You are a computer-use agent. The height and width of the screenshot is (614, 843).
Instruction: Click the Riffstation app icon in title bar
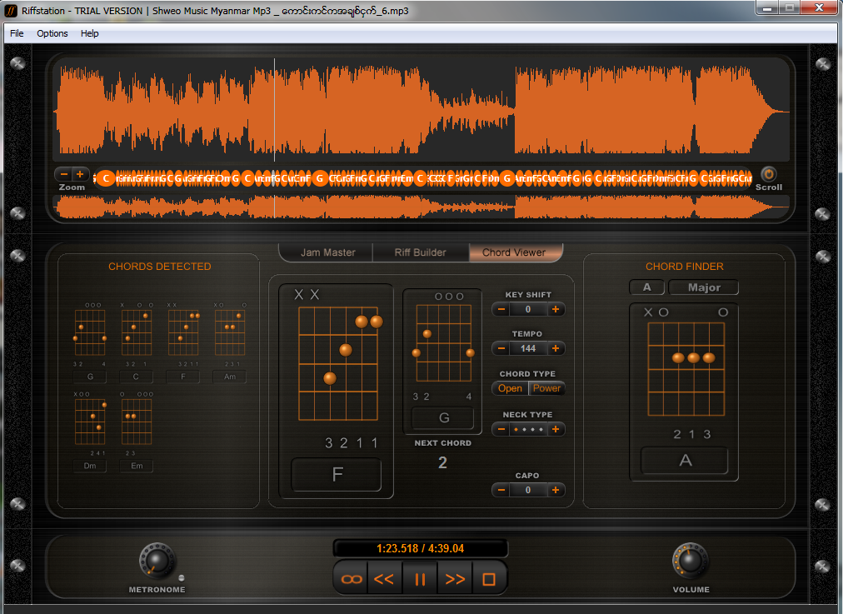(12, 11)
